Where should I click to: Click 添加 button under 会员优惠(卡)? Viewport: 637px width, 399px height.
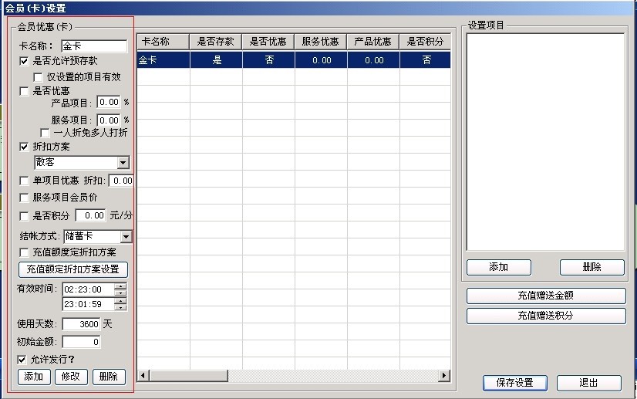point(34,377)
